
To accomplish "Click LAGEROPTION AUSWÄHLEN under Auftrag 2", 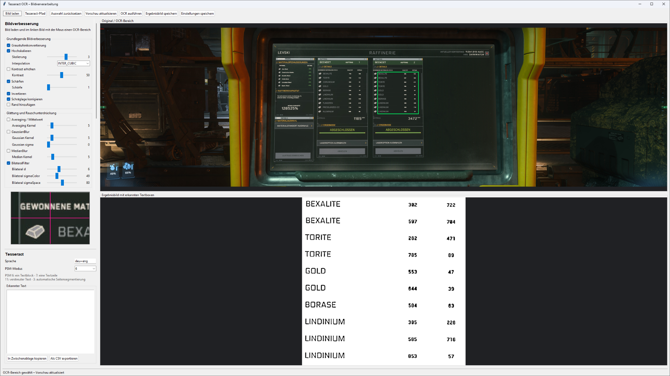I will [398, 143].
